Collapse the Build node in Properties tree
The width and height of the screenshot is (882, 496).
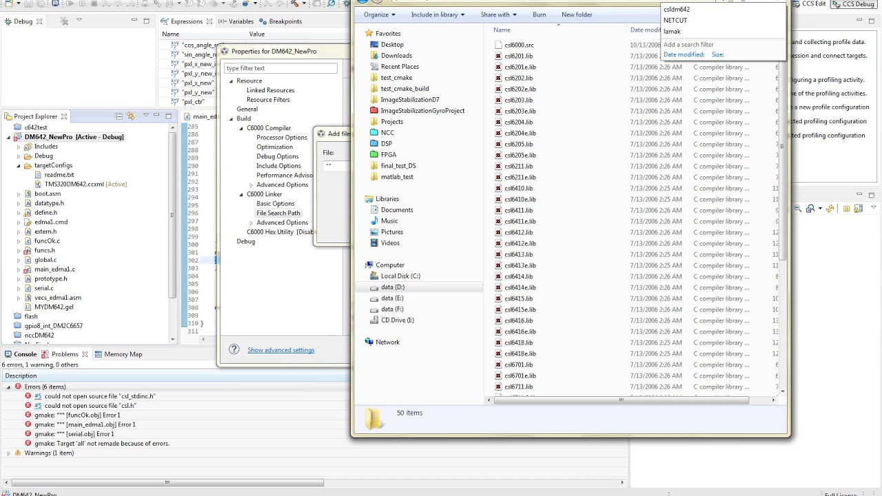pos(232,119)
